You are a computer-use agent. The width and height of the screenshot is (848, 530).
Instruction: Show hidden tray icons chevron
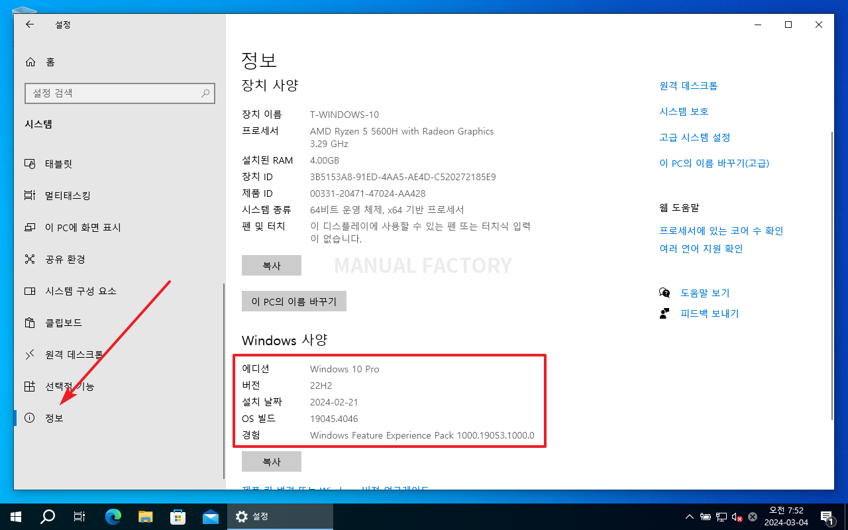(x=690, y=517)
